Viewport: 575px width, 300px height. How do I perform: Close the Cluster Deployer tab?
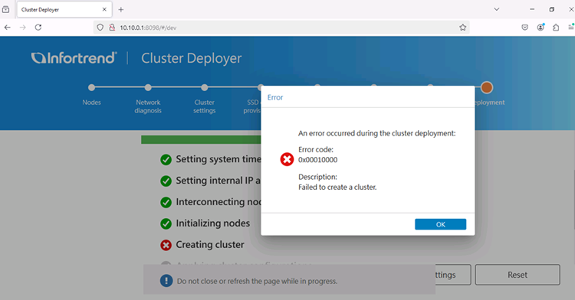[104, 9]
